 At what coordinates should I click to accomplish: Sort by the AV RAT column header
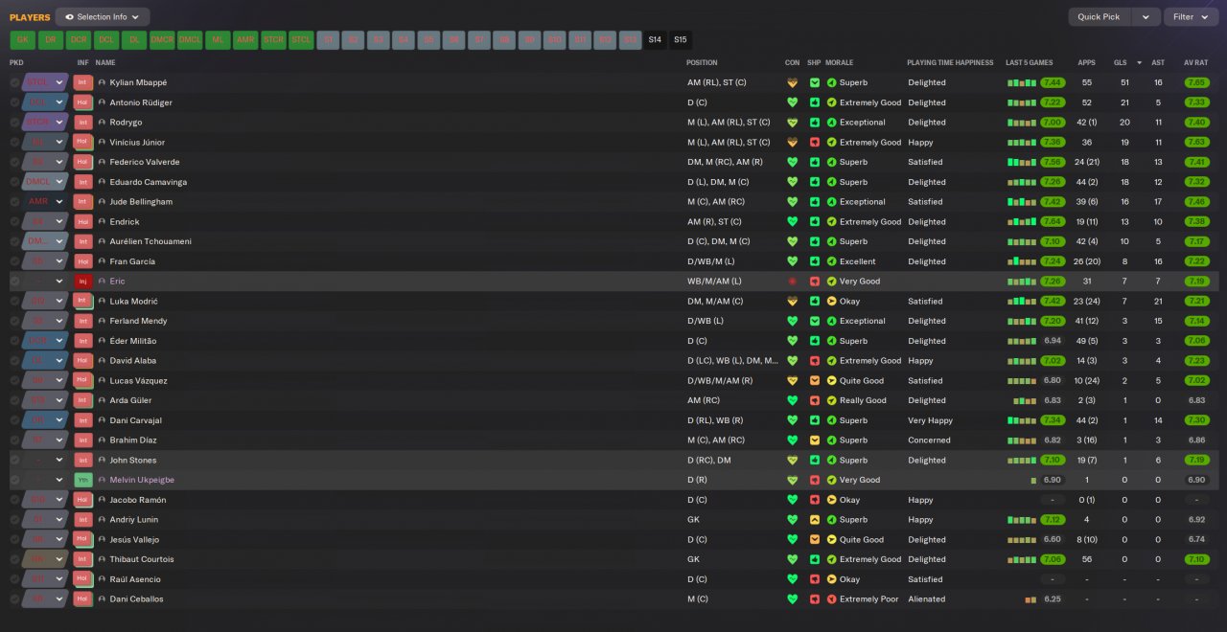[x=1195, y=62]
